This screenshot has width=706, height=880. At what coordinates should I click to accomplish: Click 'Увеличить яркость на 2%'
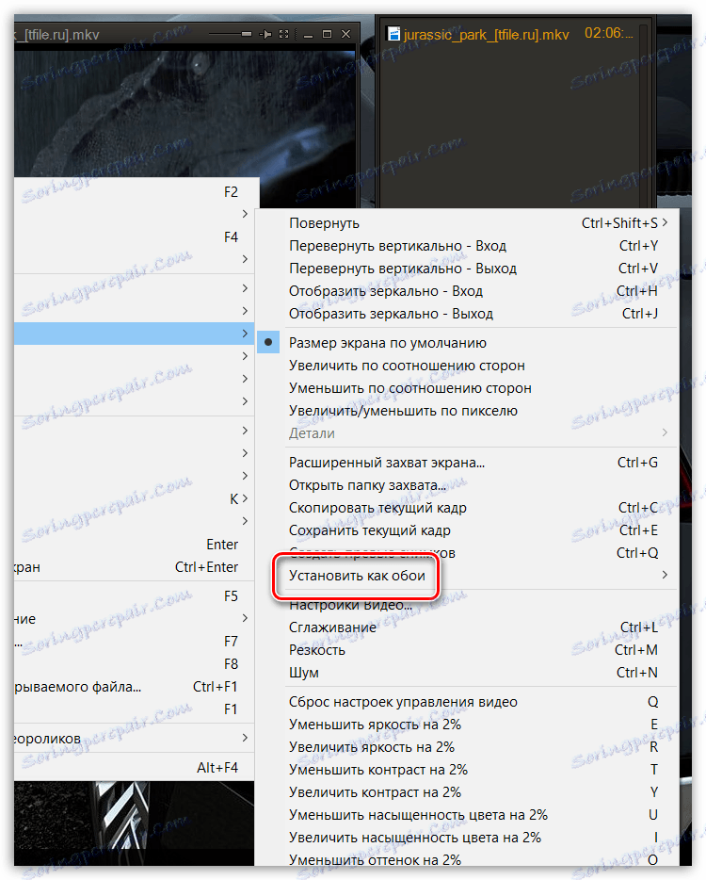click(x=467, y=747)
